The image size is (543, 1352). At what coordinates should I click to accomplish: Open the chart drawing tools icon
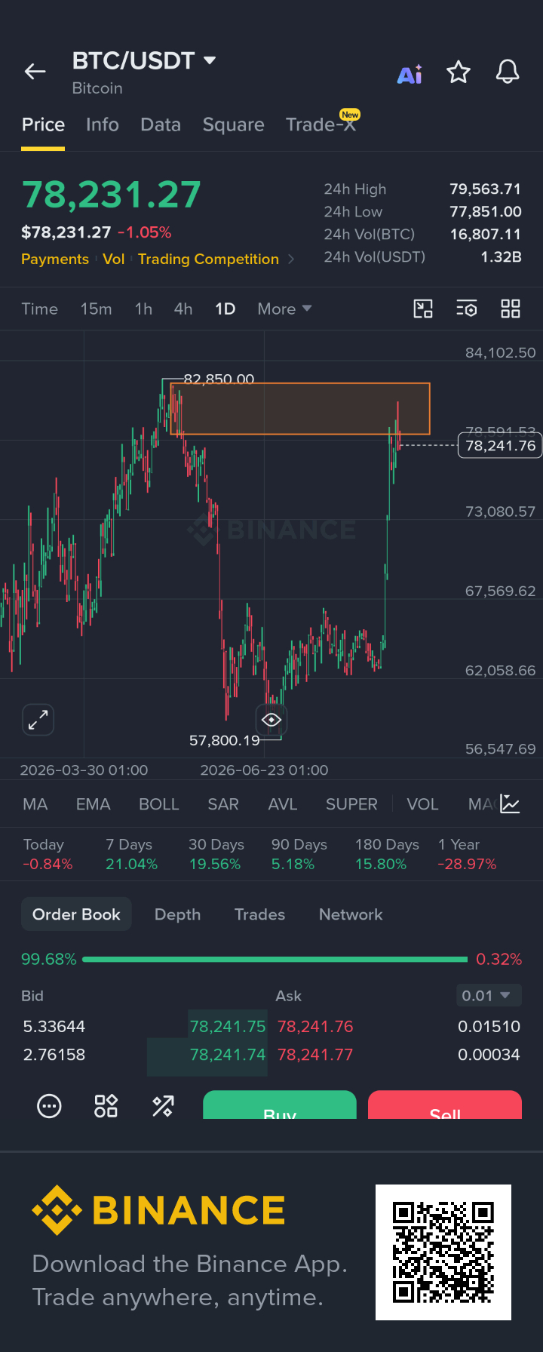[x=423, y=309]
